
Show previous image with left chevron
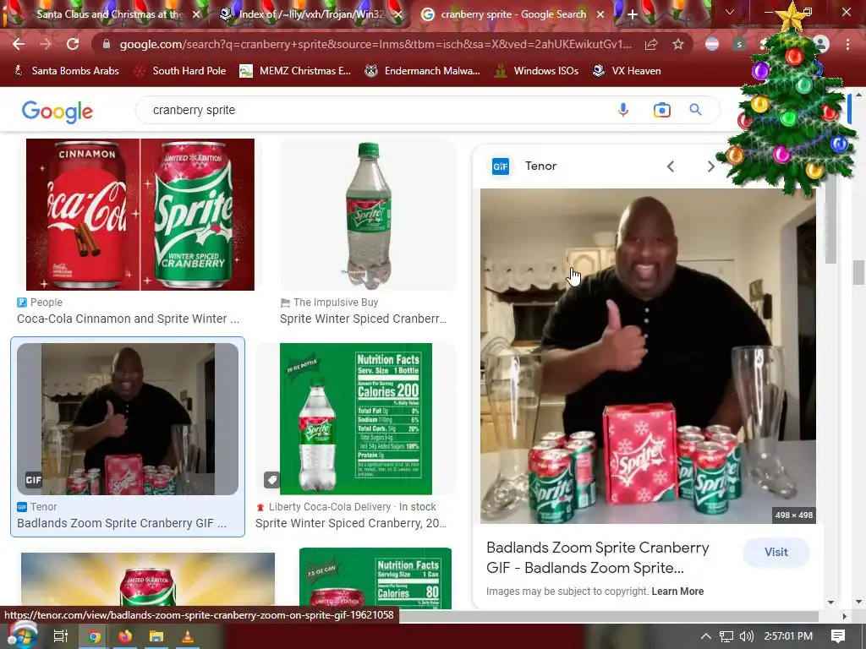671,166
